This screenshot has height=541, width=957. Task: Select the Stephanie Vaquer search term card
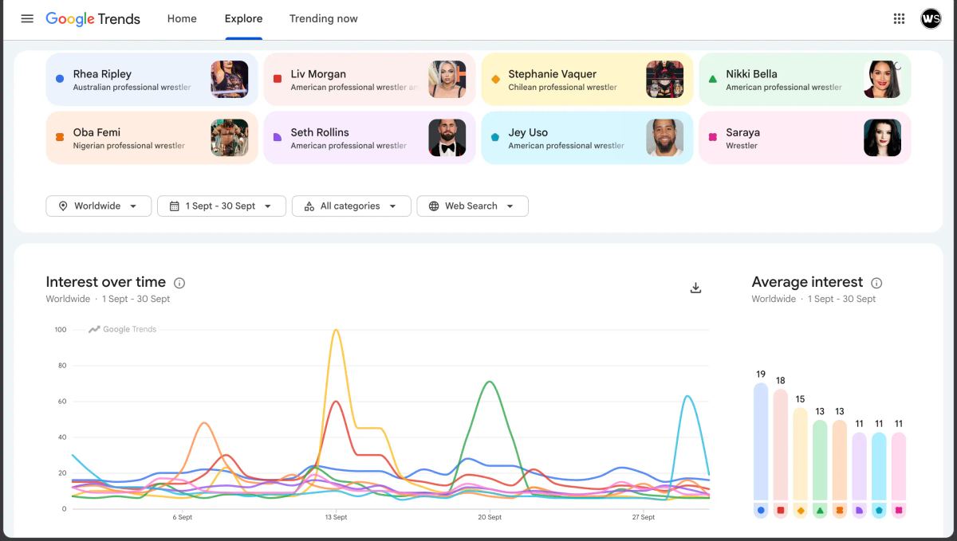(x=587, y=80)
